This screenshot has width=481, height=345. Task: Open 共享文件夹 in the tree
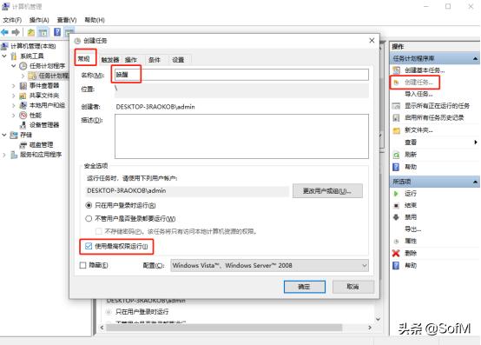44,96
